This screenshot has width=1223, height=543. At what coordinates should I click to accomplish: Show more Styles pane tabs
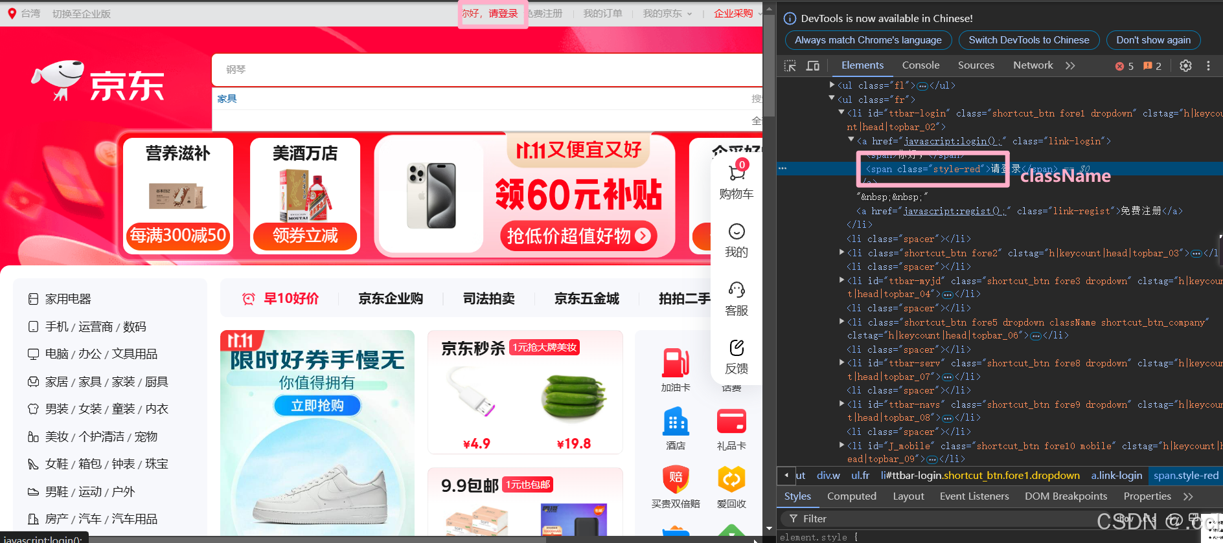[x=1187, y=496]
